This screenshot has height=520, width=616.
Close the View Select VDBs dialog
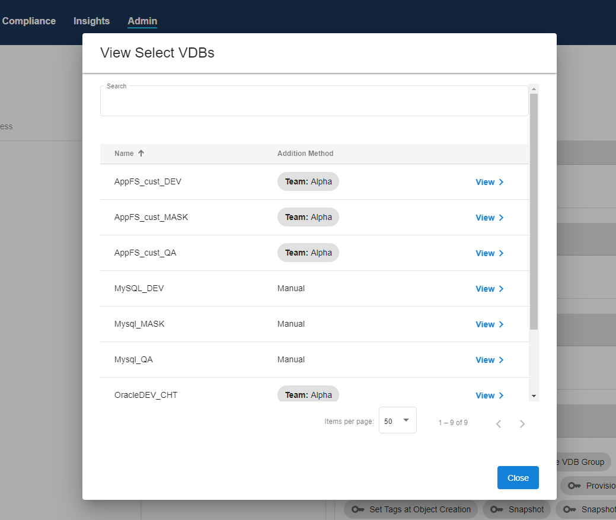(x=518, y=478)
